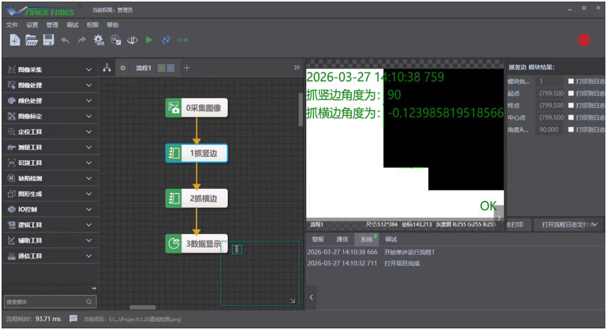This screenshot has width=608, height=331.
Task: Click the minimap list icon on canvas
Action: pos(237,250)
